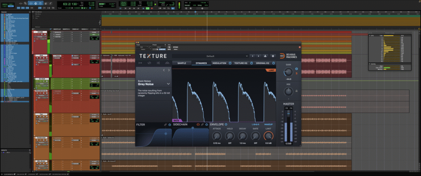This screenshot has width=421, height=176.
Task: Click the Devious Machines logo
Action: pyautogui.click(x=289, y=56)
